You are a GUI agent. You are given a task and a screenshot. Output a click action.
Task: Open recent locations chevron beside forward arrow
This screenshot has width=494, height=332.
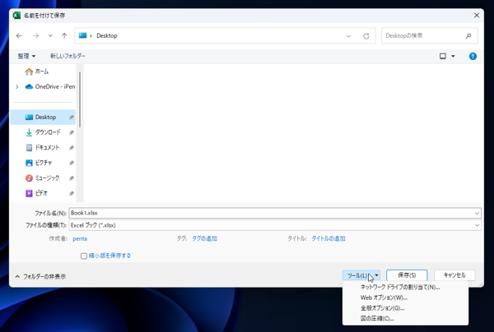(x=50, y=36)
